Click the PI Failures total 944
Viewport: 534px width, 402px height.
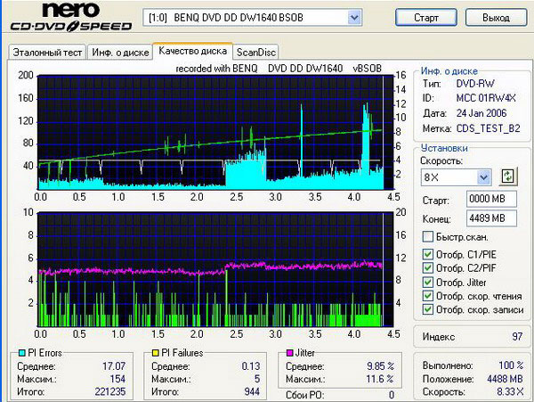click(x=252, y=391)
